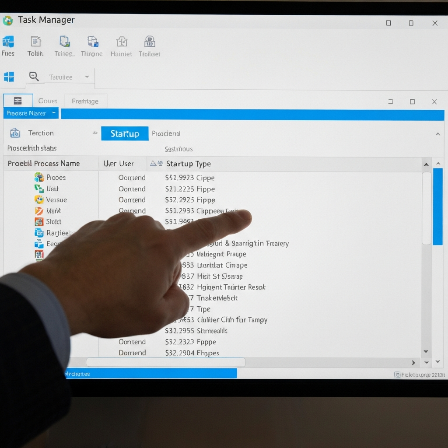
Task: Select the Toilaet lock-style toolbar icon
Action: (149, 42)
